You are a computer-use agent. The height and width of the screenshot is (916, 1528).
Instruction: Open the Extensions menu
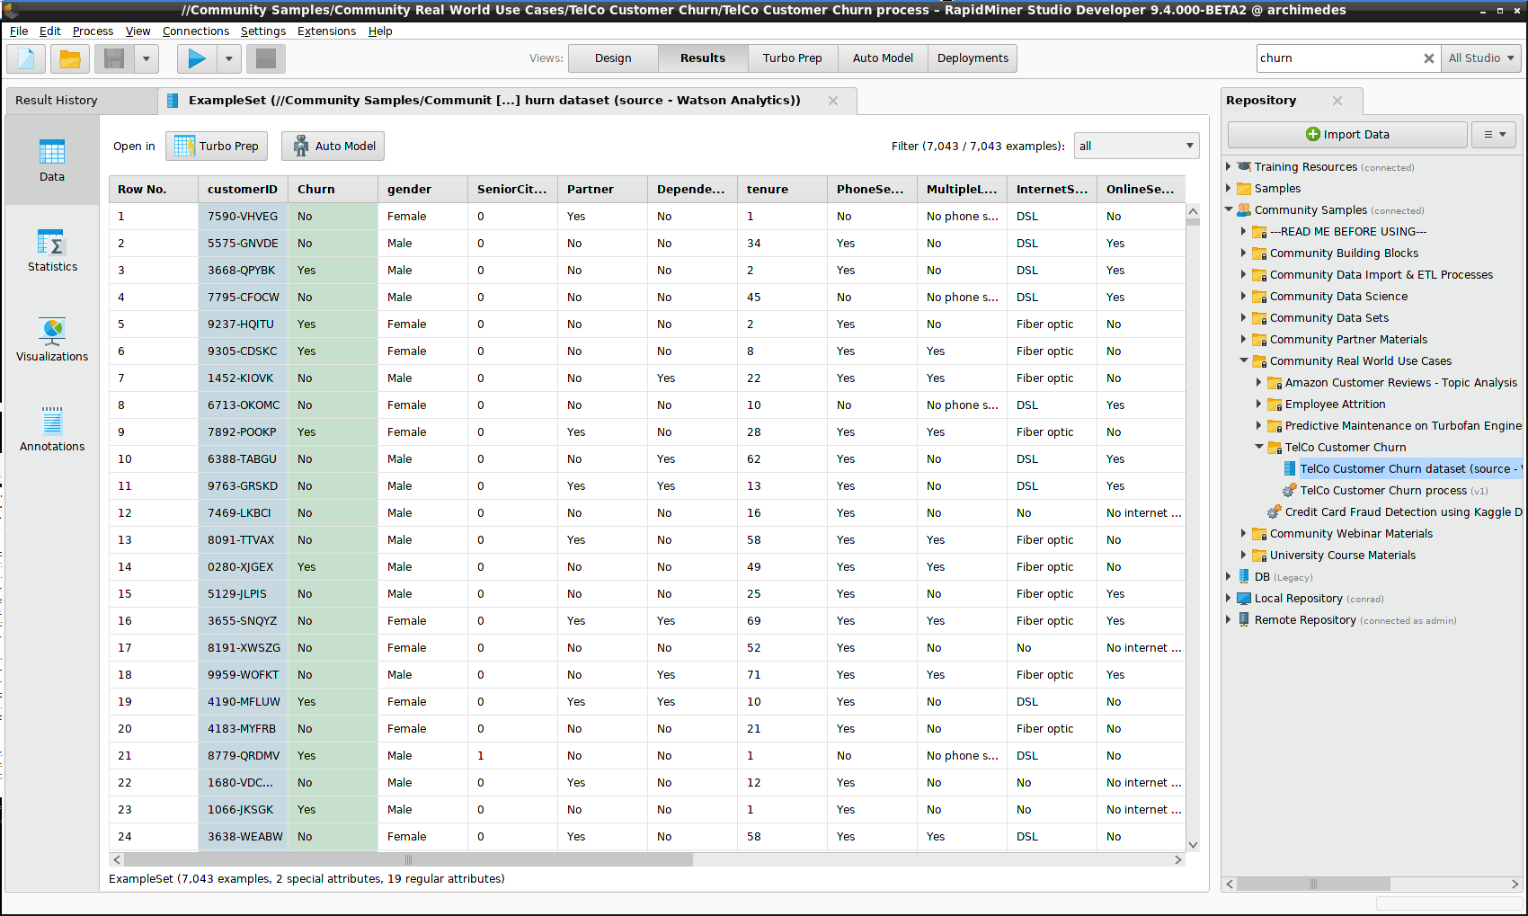(326, 31)
